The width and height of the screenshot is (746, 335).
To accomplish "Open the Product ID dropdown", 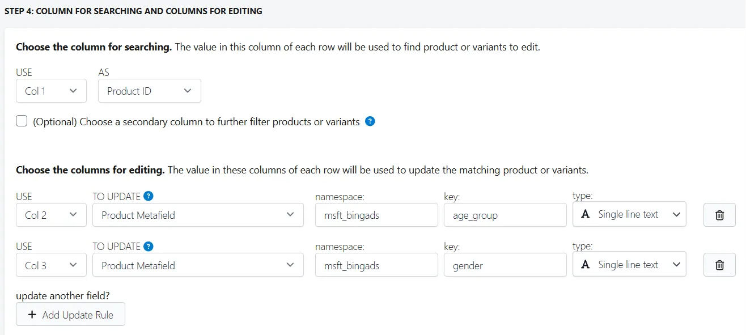I will pyautogui.click(x=150, y=91).
